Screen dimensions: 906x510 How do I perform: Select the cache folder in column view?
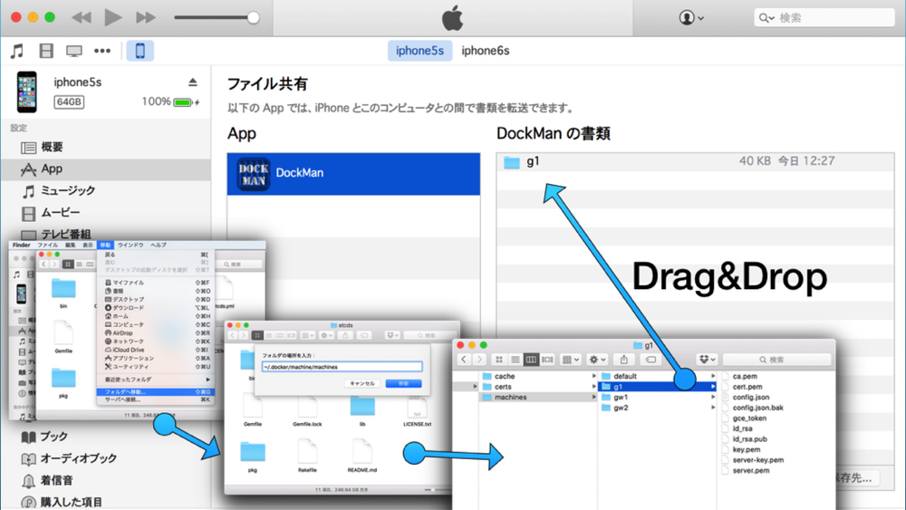click(538, 376)
